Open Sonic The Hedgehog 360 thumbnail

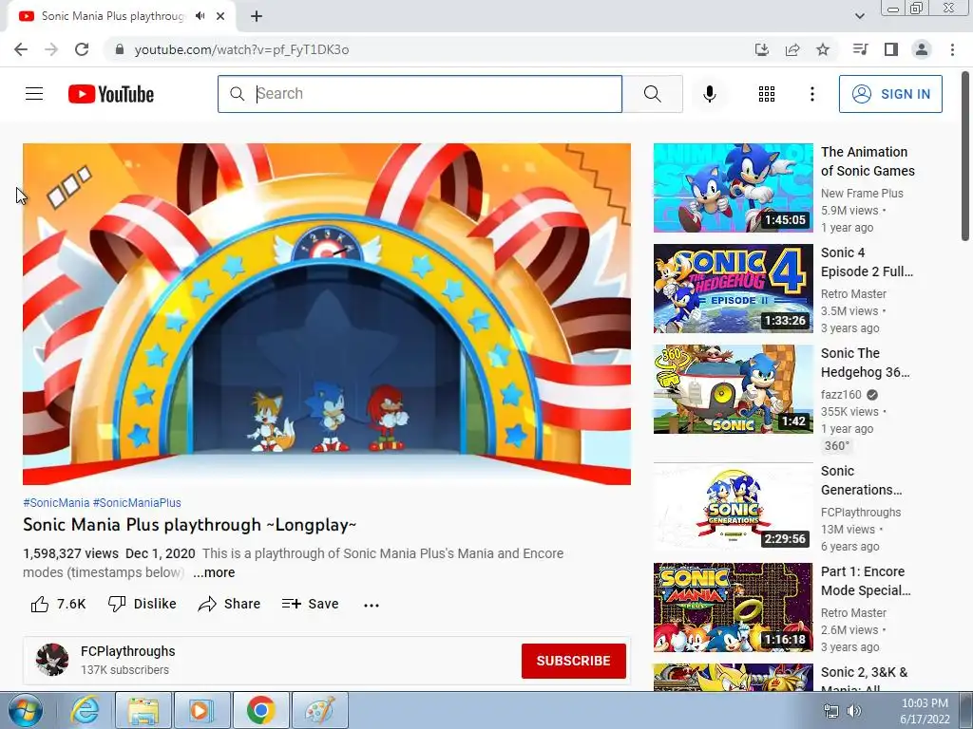pyautogui.click(x=733, y=388)
